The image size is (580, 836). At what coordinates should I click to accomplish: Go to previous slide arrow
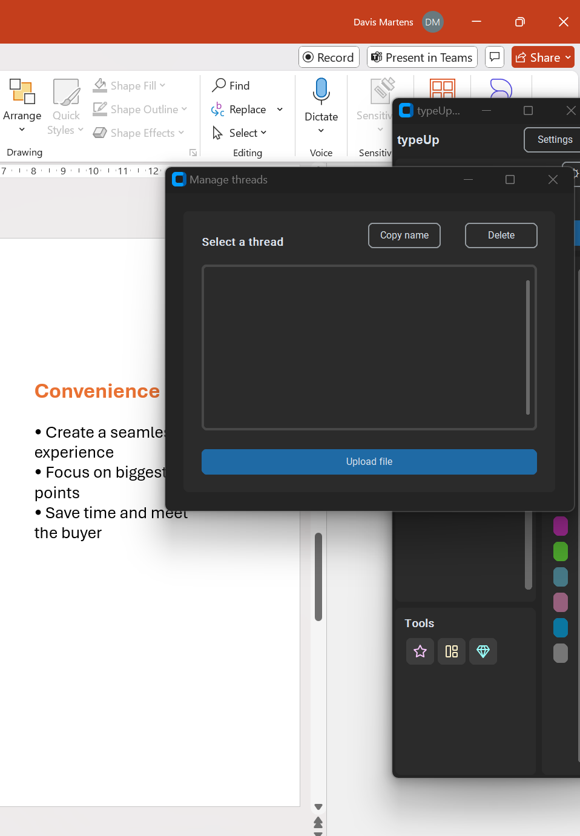click(318, 822)
